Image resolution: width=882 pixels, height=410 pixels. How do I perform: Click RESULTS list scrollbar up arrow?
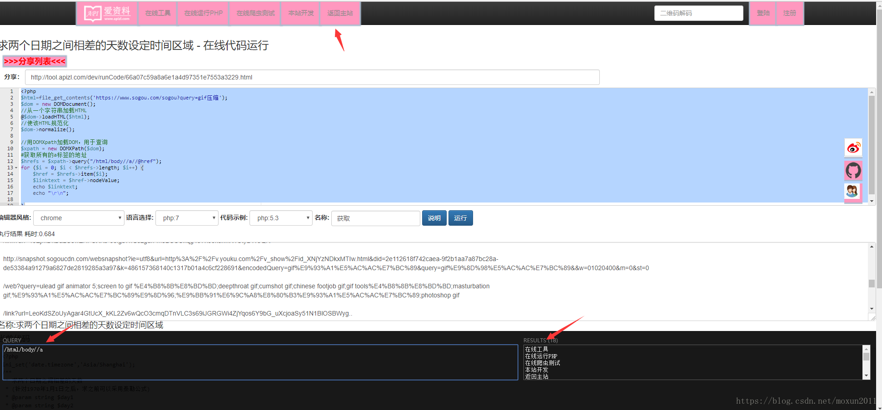pos(867,349)
